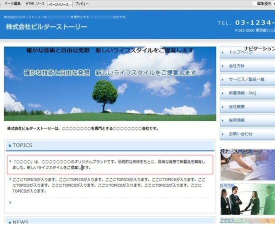Click the ナビゲーション label above the menu

tap(259, 48)
